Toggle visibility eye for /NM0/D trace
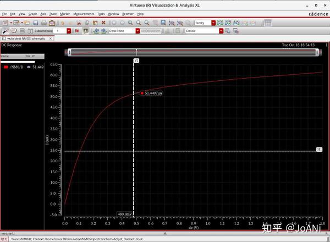Image resolution: width=330 pixels, height=242 pixels. (29, 67)
